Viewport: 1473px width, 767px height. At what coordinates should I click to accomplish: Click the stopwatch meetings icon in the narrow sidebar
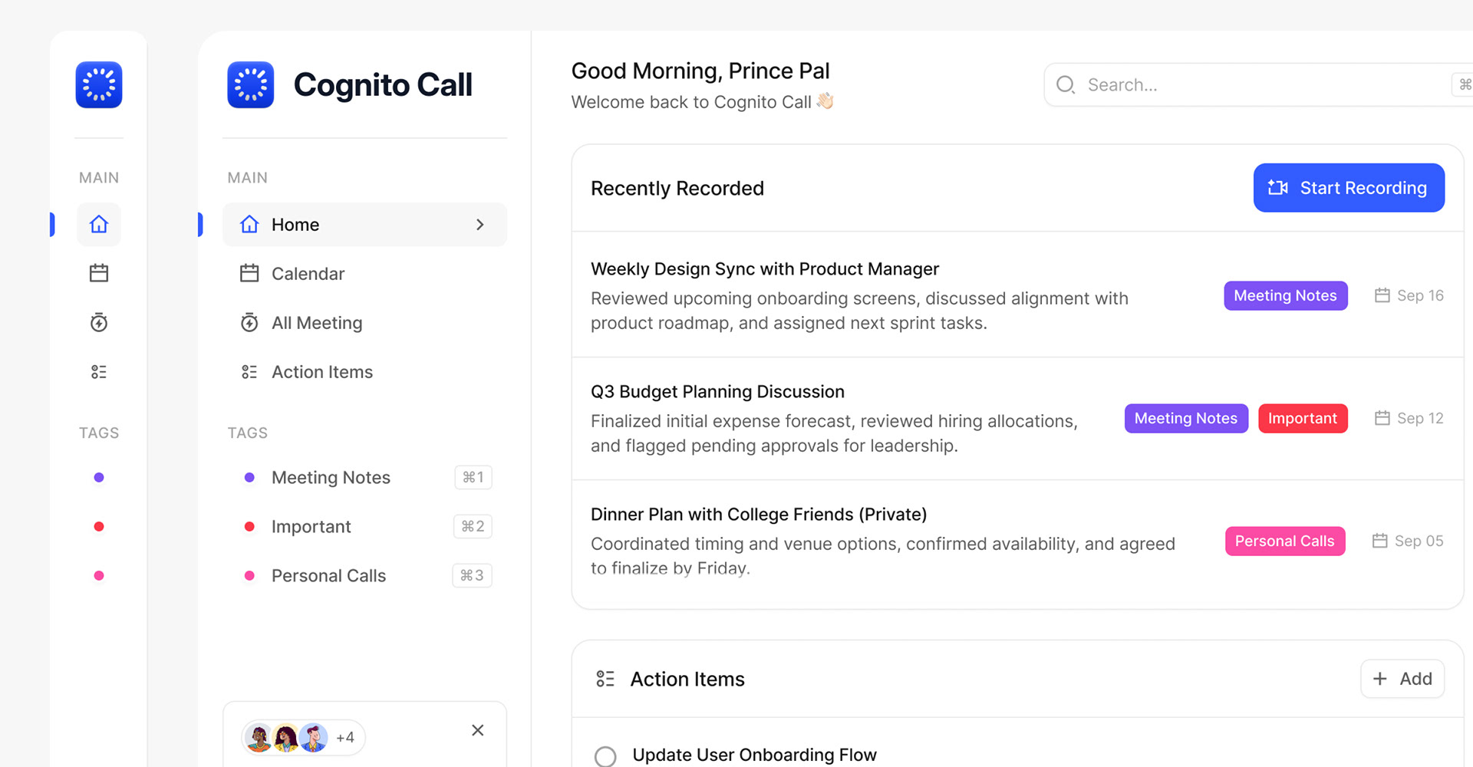pos(99,323)
